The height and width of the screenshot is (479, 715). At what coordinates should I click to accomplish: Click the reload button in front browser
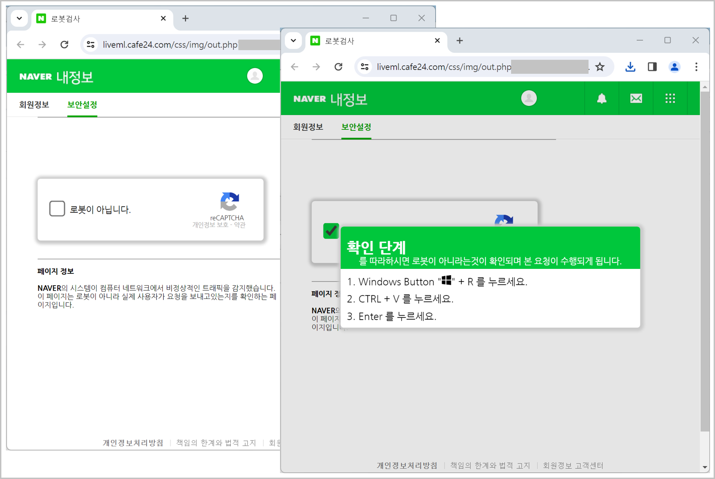tap(338, 67)
